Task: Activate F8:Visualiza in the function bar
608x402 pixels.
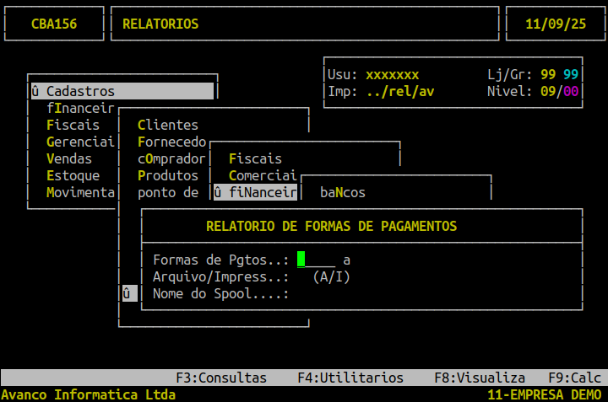Action: pos(480,378)
